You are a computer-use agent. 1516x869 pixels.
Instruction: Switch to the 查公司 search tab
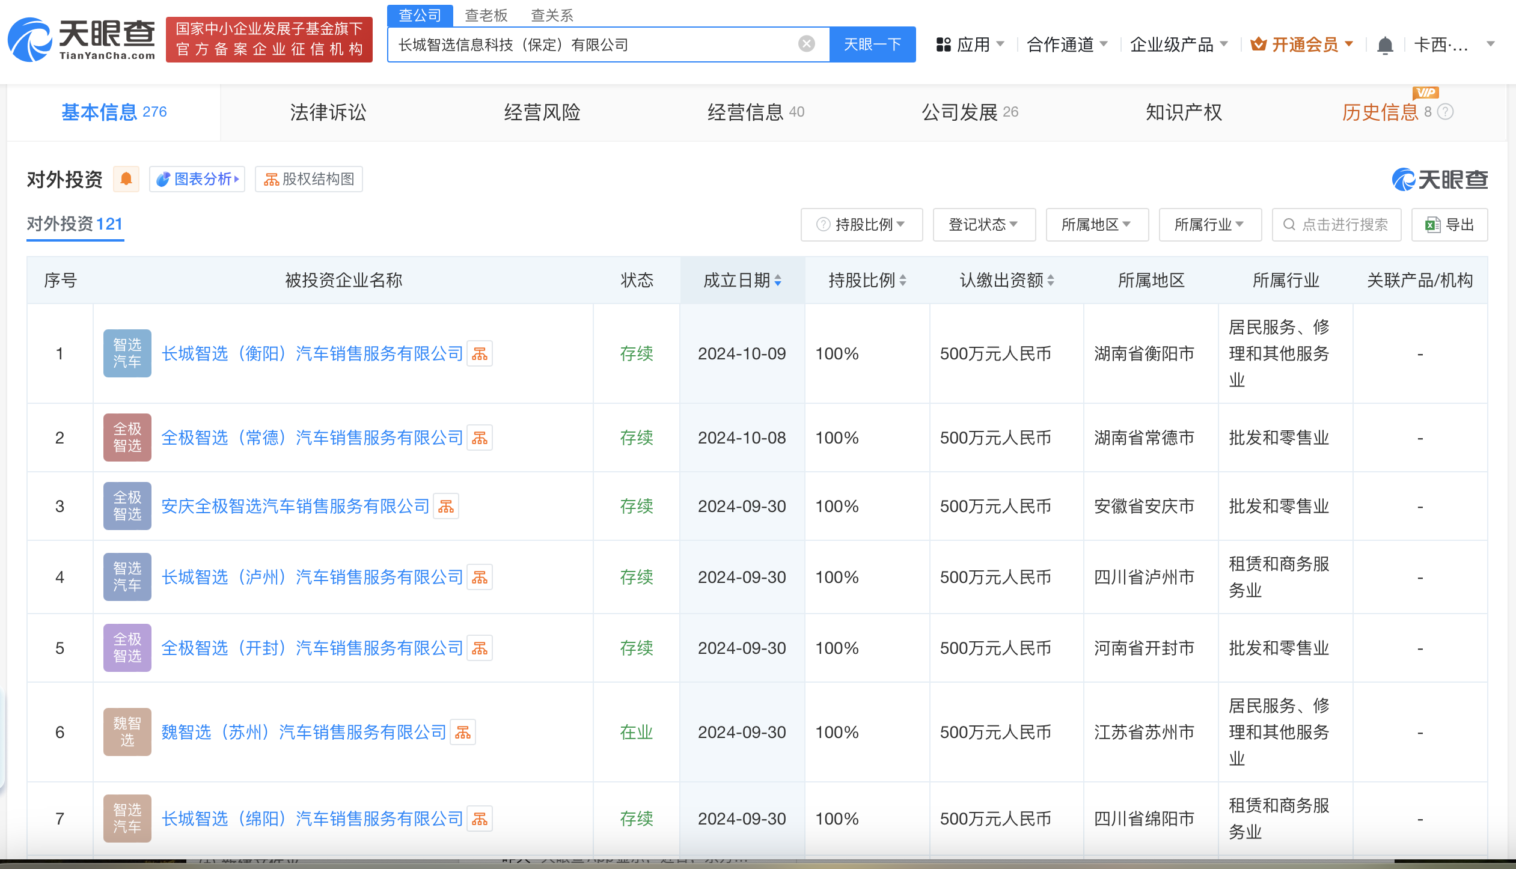420,15
